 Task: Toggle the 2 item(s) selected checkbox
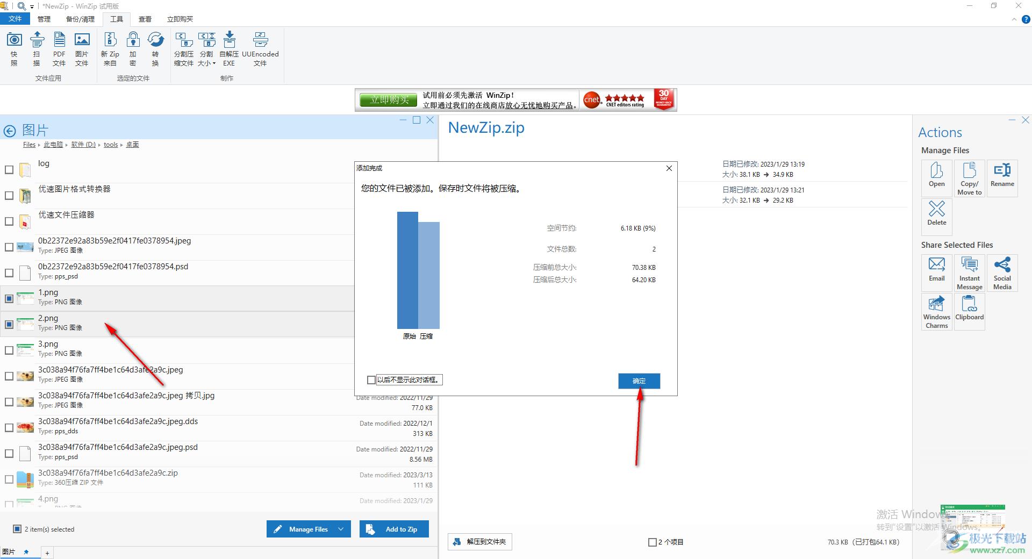click(x=17, y=529)
